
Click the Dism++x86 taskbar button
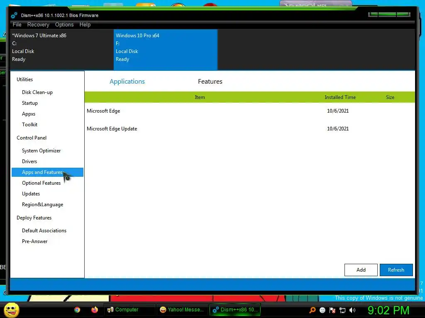click(x=235, y=310)
